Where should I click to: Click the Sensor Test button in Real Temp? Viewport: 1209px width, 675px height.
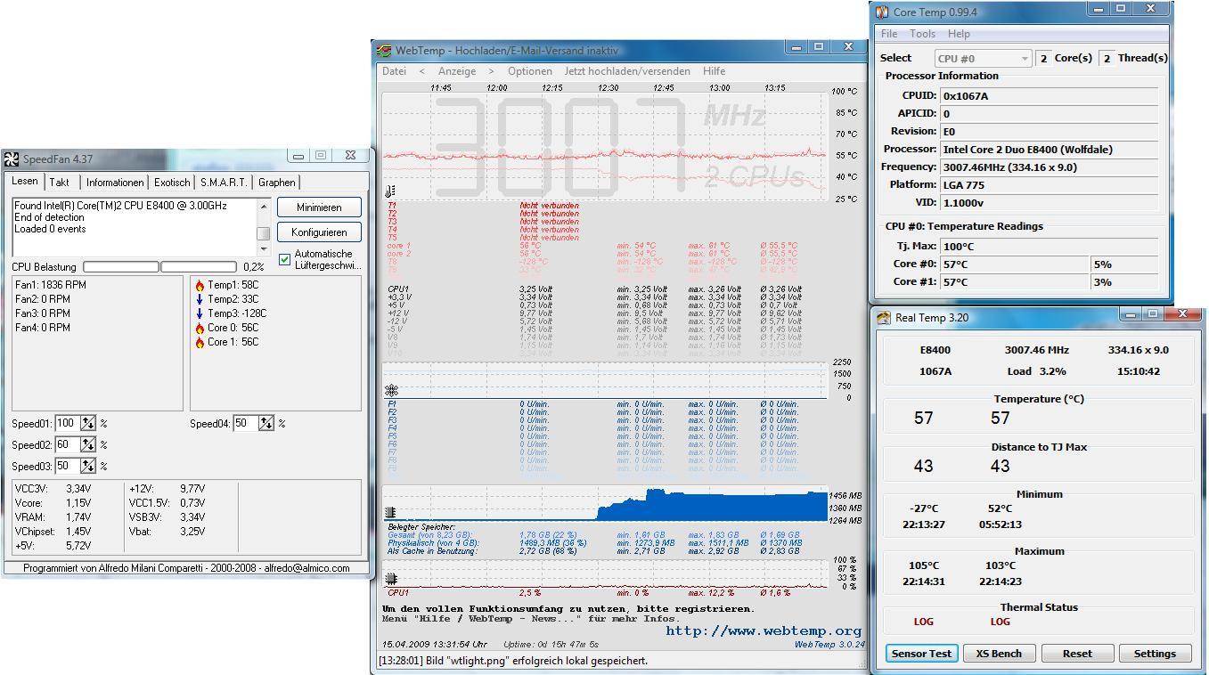point(921,654)
